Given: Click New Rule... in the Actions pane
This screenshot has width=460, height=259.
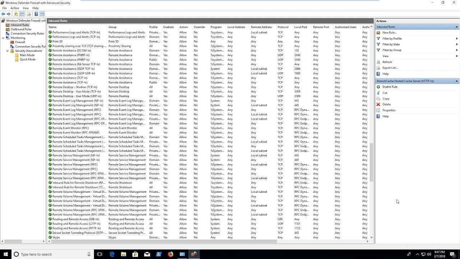Looking at the screenshot, I should point(390,33).
